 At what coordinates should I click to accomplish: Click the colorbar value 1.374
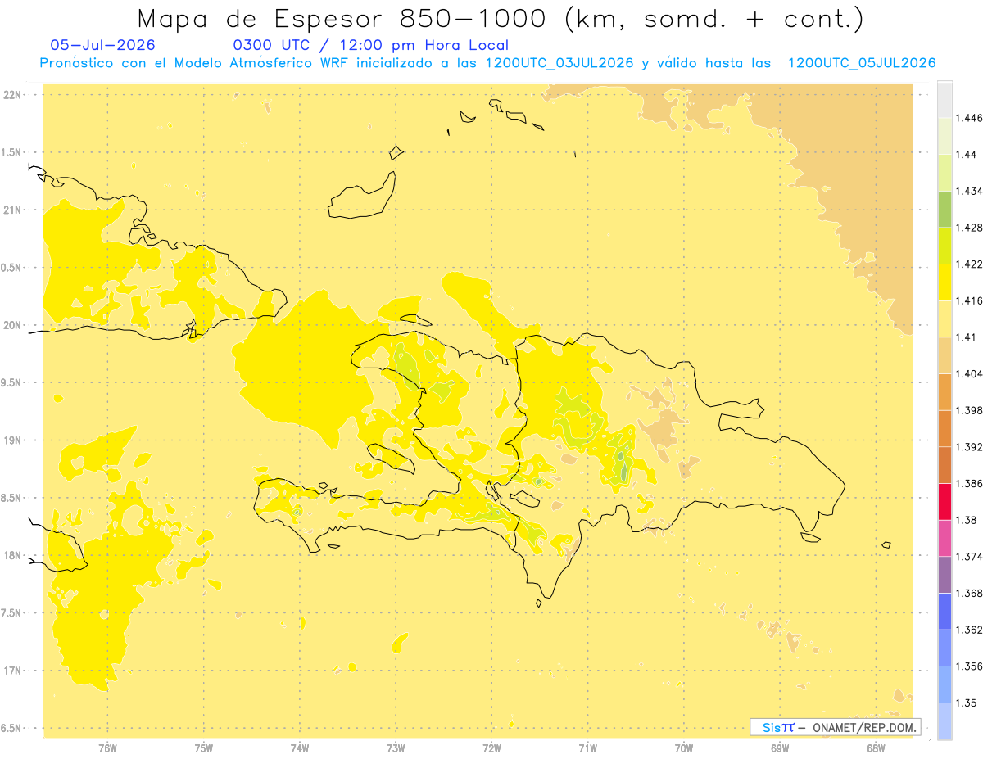(x=968, y=557)
